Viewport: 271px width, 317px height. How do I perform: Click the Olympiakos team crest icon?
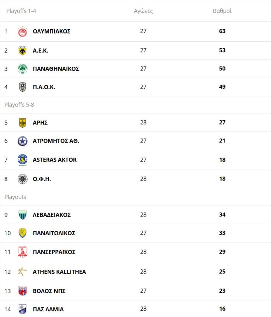(23, 31)
